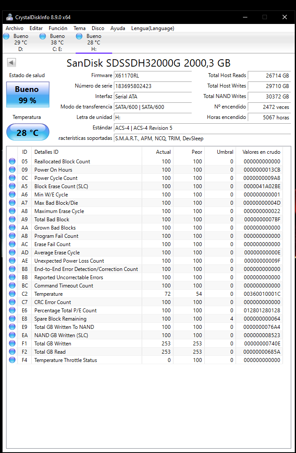
Task: Click the Total Host Reads value 26714 GB
Action: (x=269, y=76)
